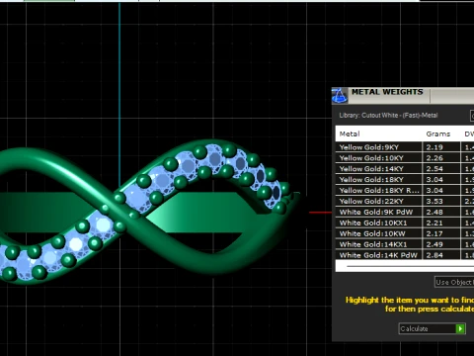Screen dimensions: 474x356
Task: Click the Library: Cutout White label
Action: [388, 116]
